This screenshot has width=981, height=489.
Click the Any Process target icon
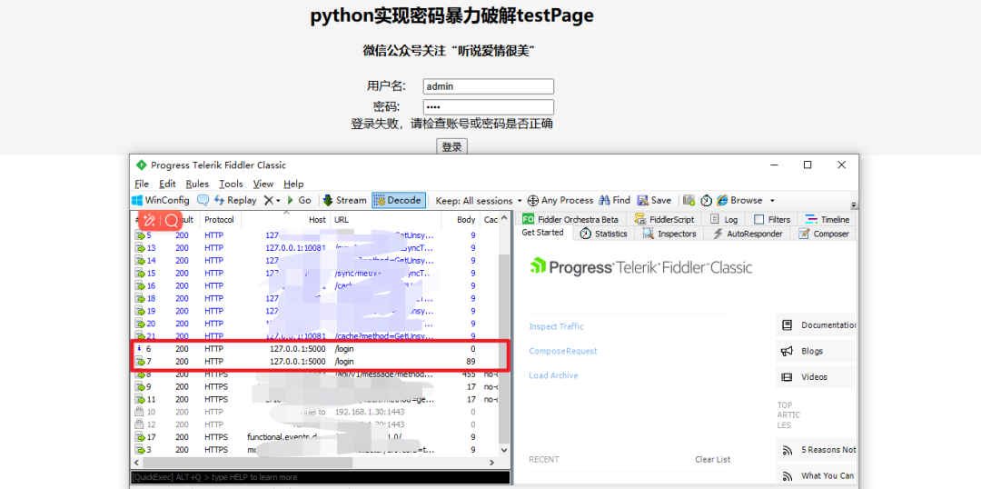(x=533, y=200)
